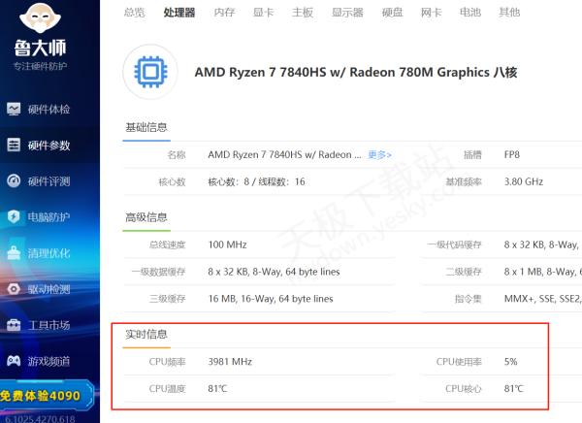Open 清理优化 broom icon in sidebar
Image resolution: width=582 pixels, height=423 pixels.
click(14, 253)
